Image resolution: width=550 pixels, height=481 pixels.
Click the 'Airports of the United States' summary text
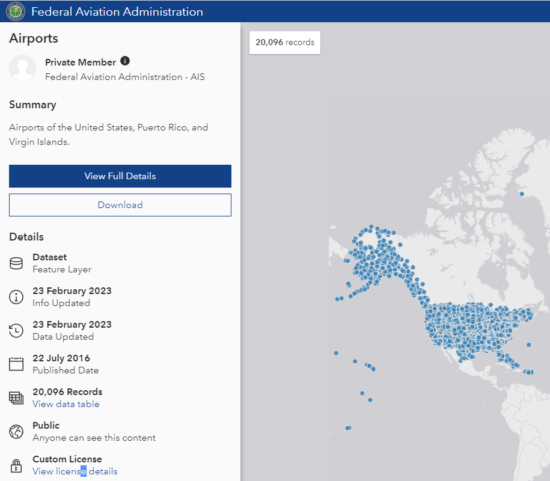click(x=109, y=134)
